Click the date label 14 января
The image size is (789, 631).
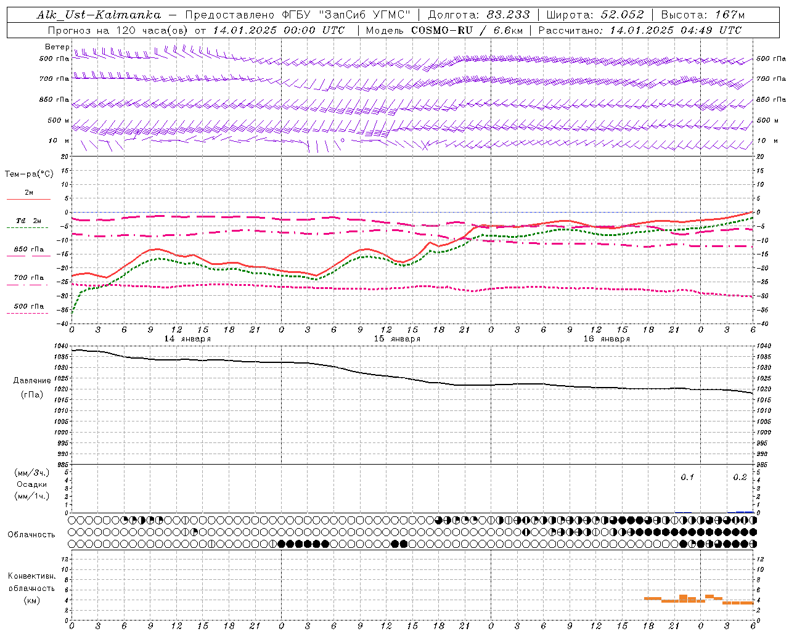(x=187, y=338)
